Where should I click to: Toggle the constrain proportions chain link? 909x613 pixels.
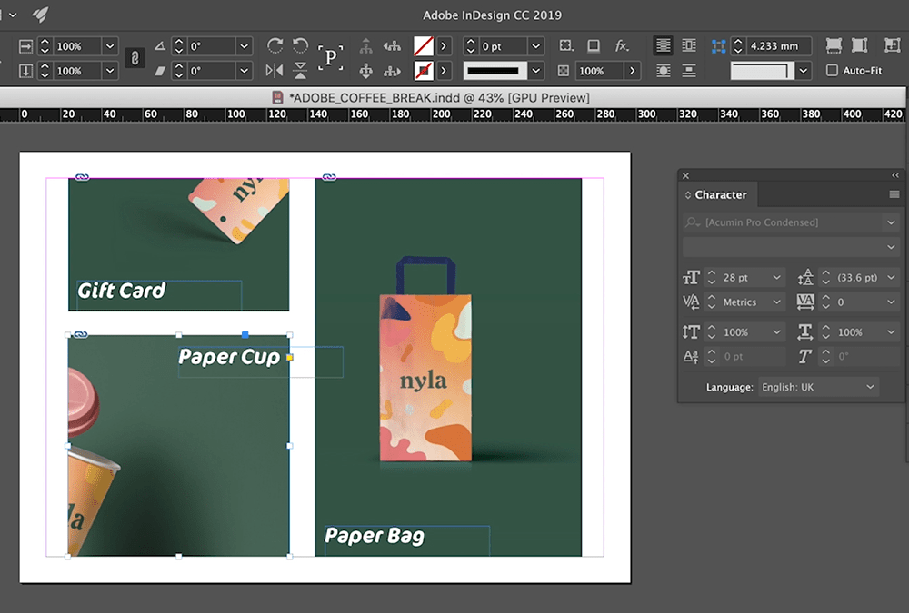click(x=135, y=58)
